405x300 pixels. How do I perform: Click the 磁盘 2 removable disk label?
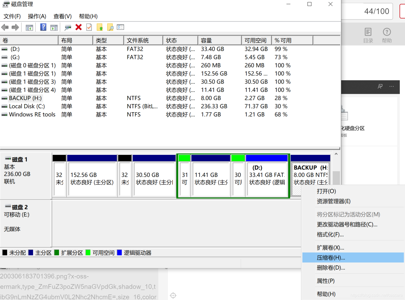[25, 223]
